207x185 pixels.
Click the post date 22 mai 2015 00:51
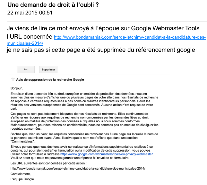coord(30,13)
